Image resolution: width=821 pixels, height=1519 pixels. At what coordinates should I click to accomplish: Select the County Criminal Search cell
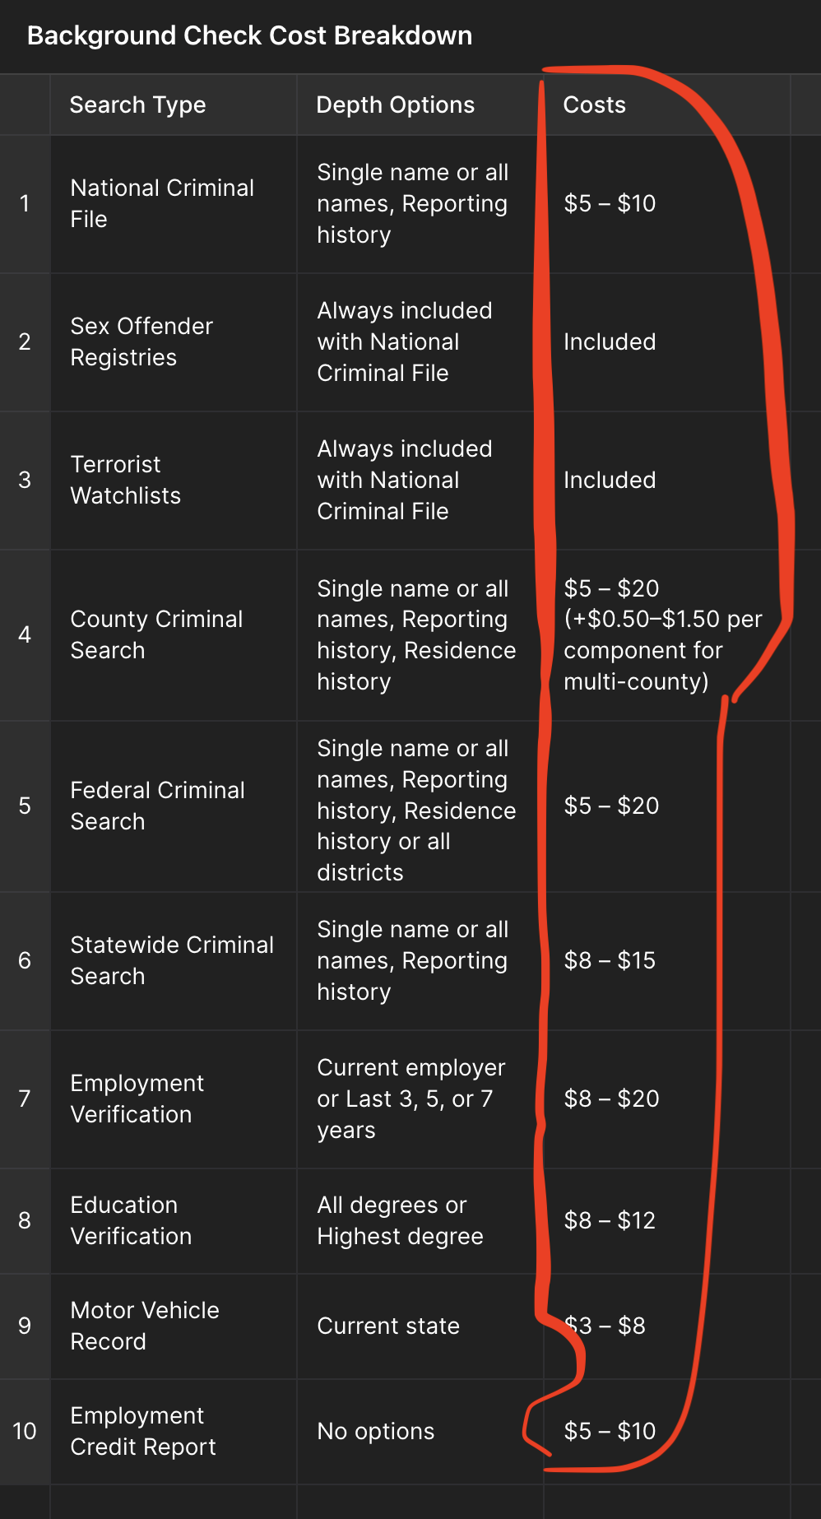click(x=156, y=634)
